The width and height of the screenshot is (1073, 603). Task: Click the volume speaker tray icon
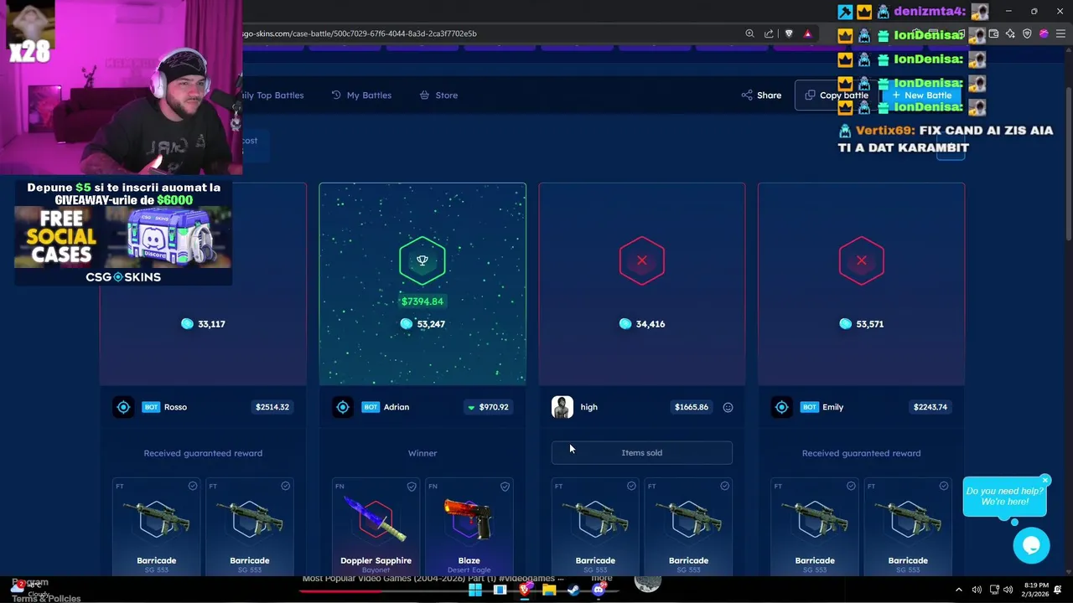pos(1008,590)
